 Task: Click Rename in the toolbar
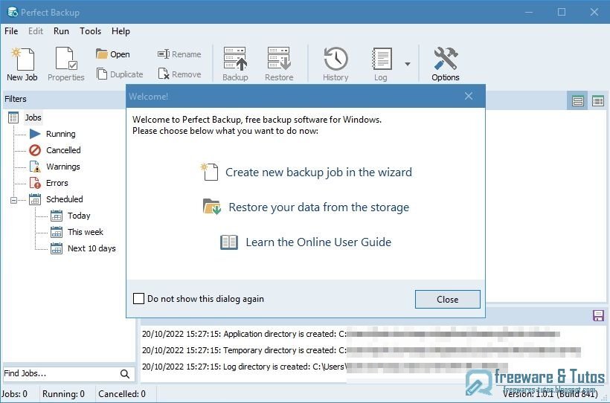pos(179,54)
